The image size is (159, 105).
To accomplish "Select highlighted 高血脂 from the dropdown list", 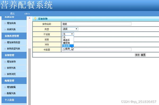I will click(68, 46).
